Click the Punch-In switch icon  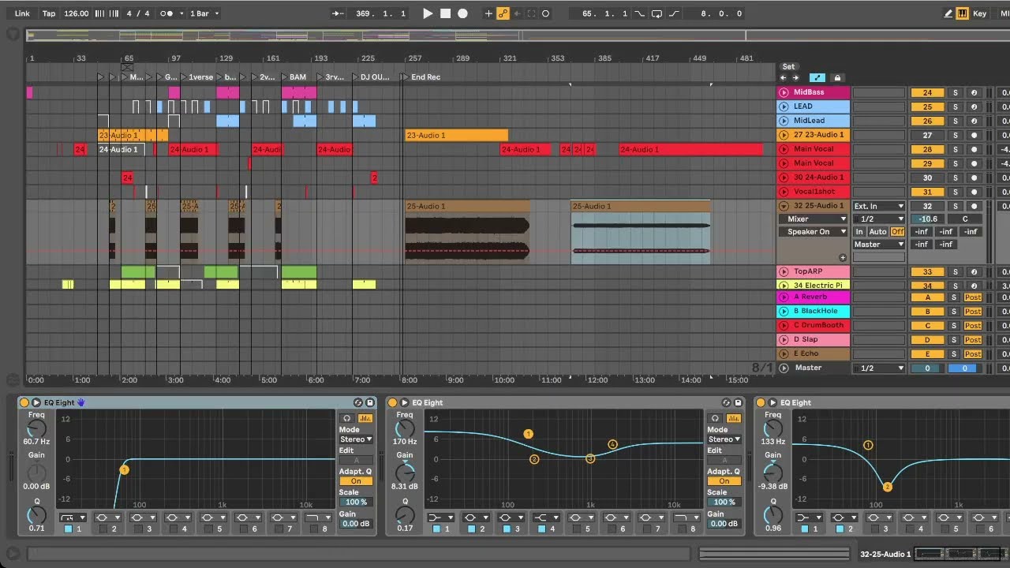click(639, 13)
